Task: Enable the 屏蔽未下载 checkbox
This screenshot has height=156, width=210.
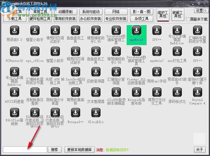Action: tap(188, 19)
